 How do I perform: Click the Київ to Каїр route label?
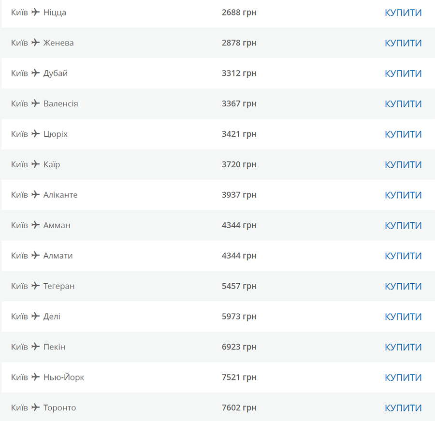(35, 164)
